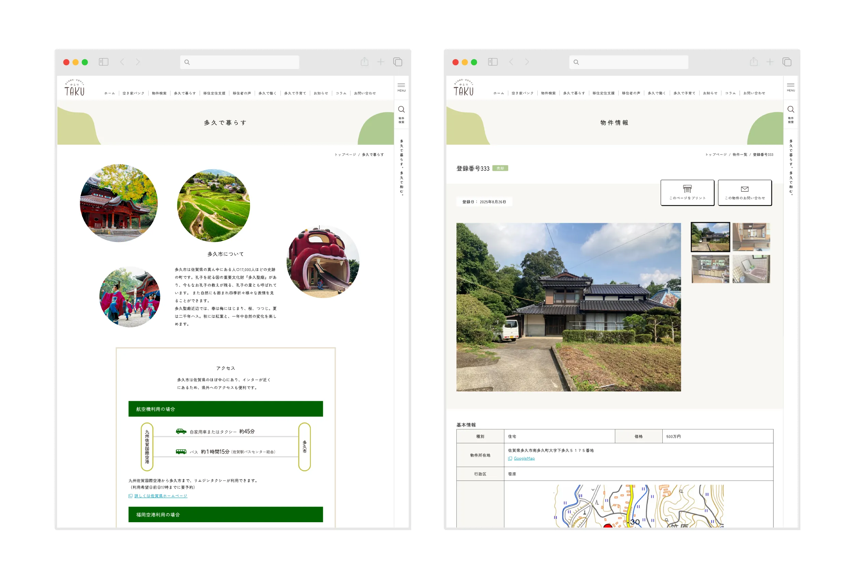854x581 pixels.
Task: Go back with arrow in left browser
Action: click(122, 62)
